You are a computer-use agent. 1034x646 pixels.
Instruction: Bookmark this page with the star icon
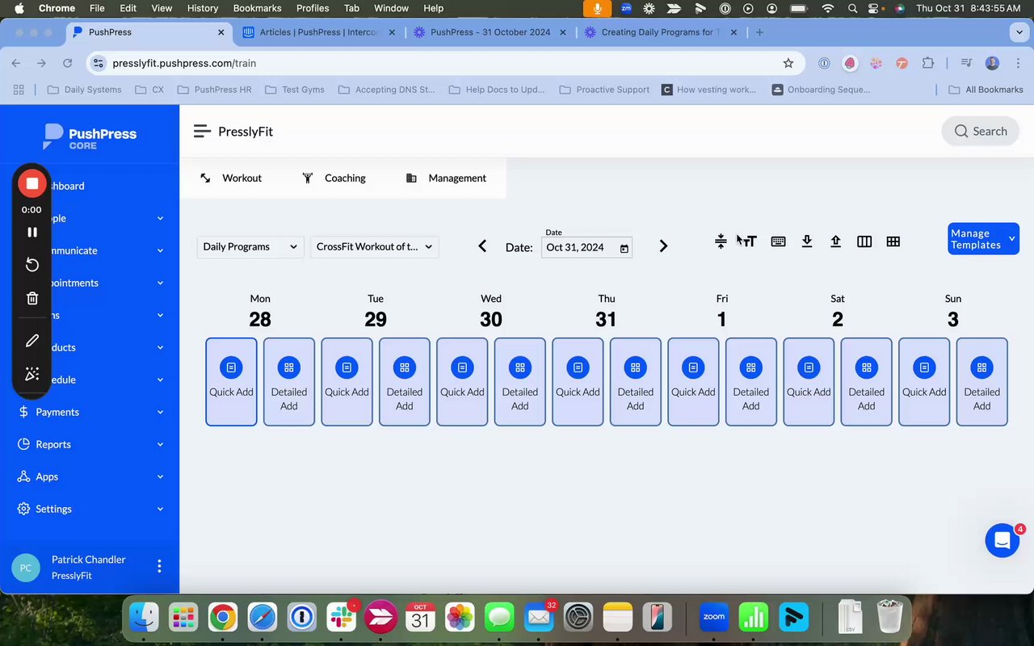click(788, 63)
